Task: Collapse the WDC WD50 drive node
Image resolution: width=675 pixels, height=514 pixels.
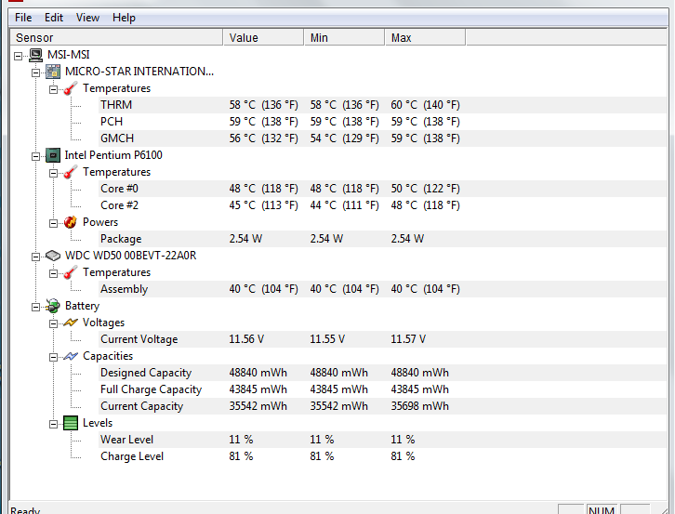Action: pyautogui.click(x=35, y=257)
